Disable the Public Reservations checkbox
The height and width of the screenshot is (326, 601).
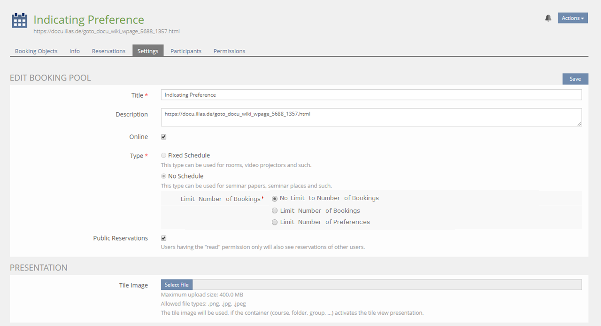point(164,238)
